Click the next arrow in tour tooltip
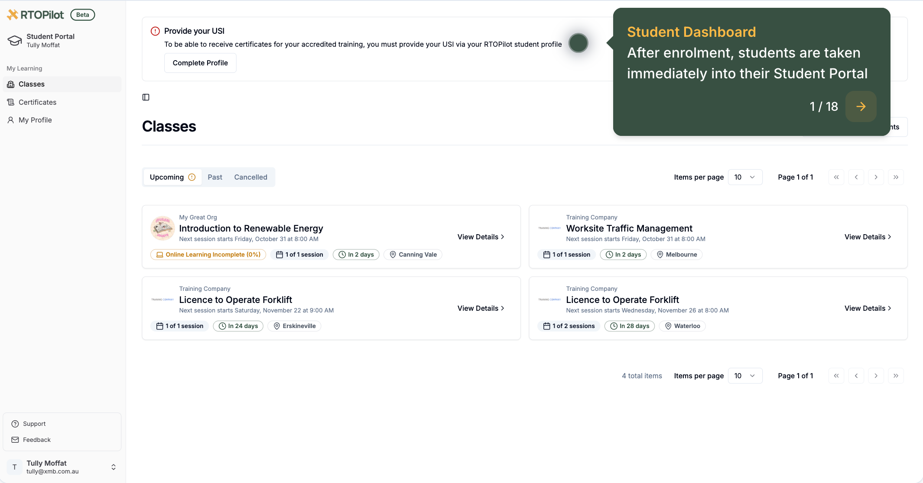Image resolution: width=923 pixels, height=483 pixels. pyautogui.click(x=861, y=106)
